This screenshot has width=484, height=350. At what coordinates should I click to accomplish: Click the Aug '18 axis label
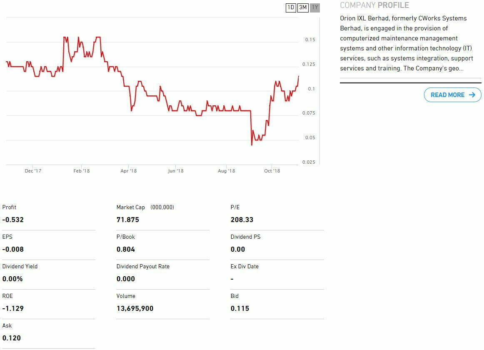tap(226, 171)
